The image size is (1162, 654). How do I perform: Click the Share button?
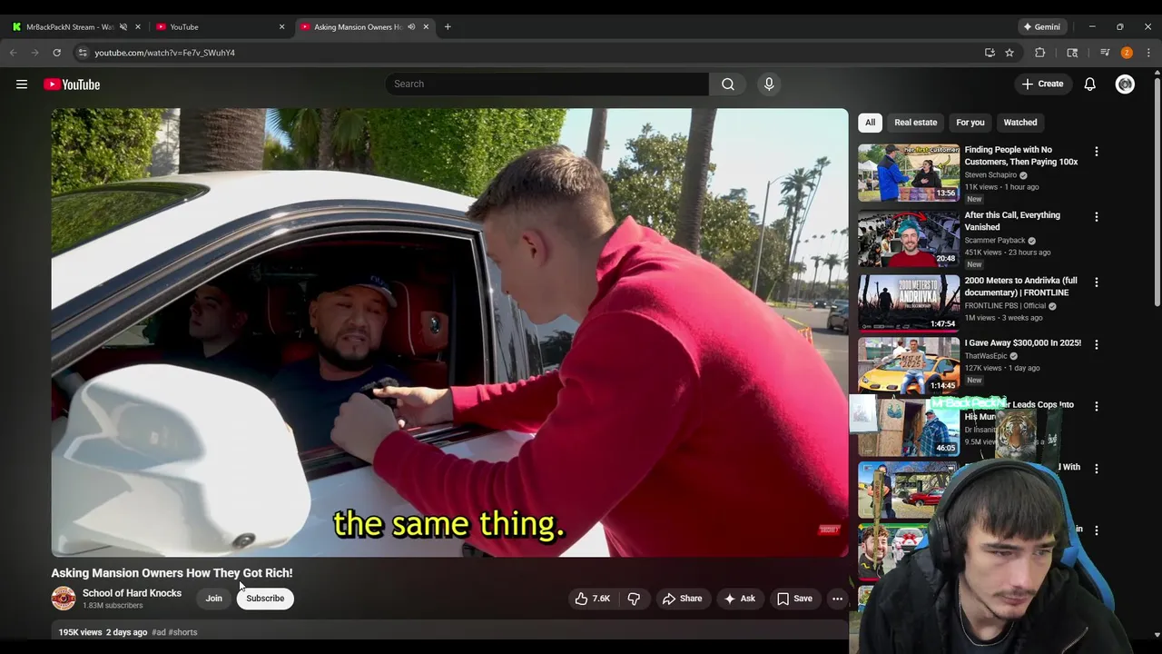(682, 599)
